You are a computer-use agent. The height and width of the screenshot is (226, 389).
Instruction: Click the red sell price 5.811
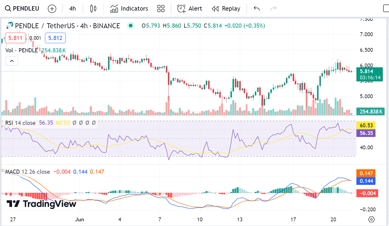pyautogui.click(x=15, y=38)
